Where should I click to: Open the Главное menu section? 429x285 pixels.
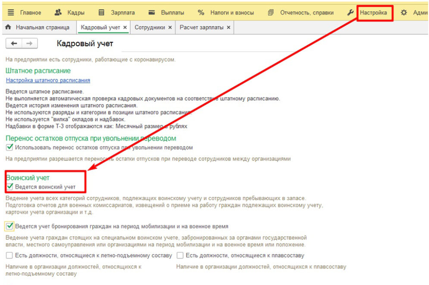(30, 13)
